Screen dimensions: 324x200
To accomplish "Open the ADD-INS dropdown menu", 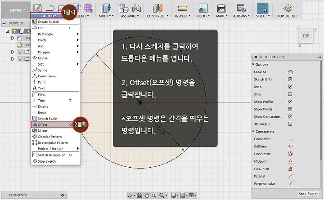I will click(x=241, y=16).
